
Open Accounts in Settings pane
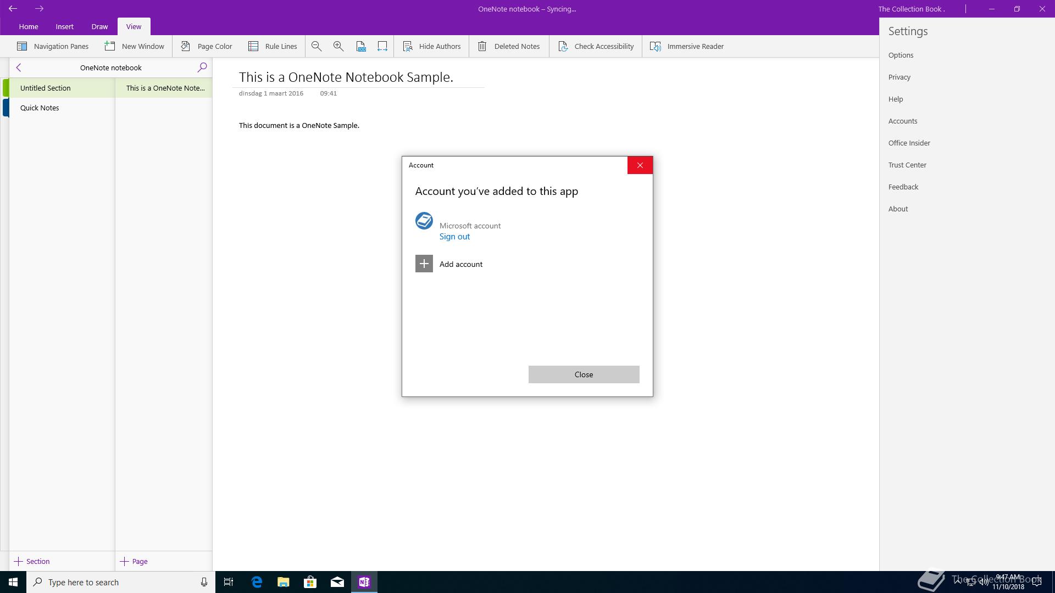903,121
